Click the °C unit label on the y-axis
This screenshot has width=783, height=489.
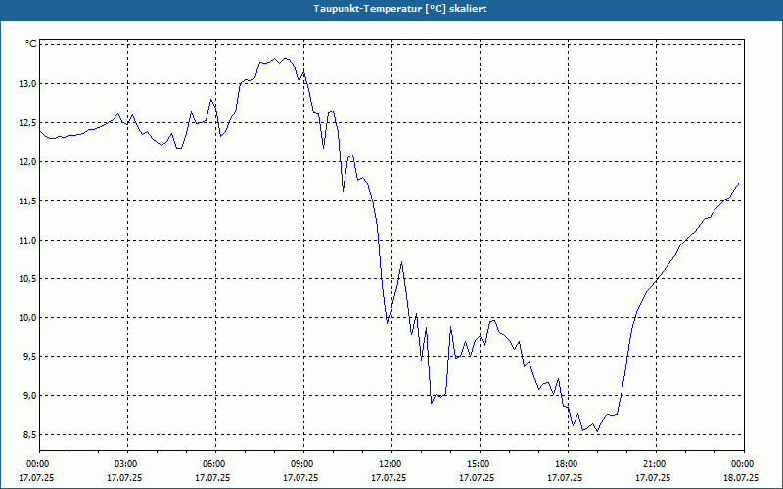[31, 44]
